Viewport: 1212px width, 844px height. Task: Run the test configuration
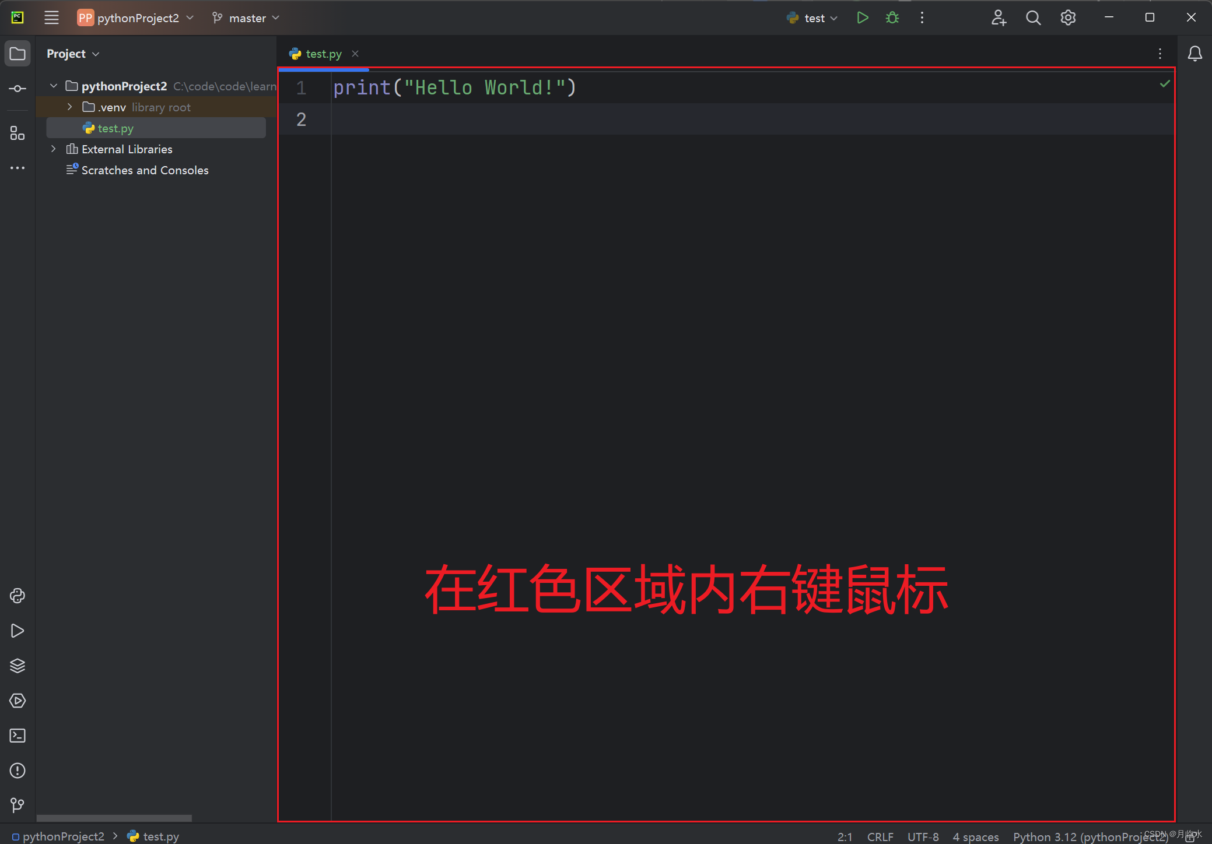tap(862, 18)
